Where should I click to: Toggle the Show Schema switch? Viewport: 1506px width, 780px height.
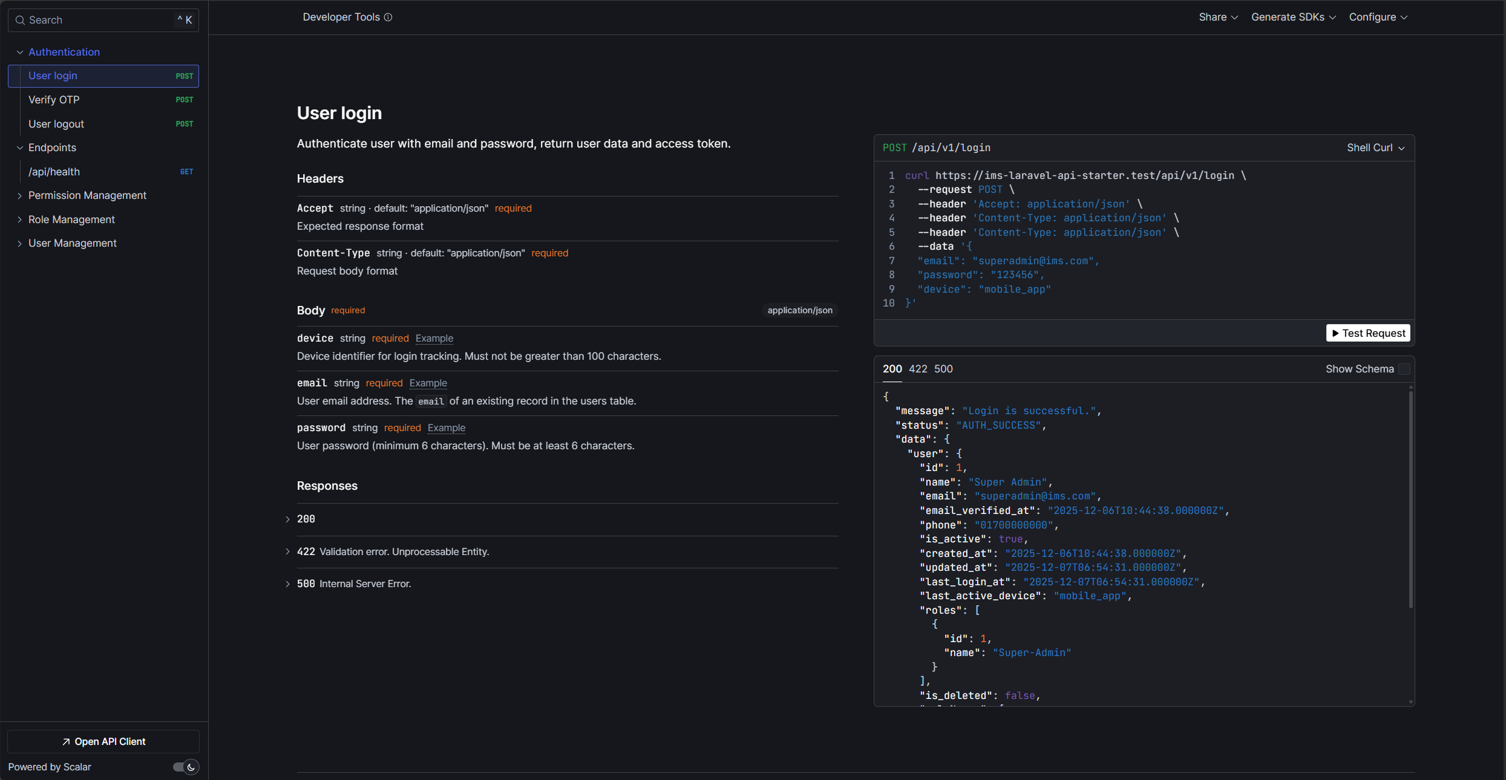point(1405,368)
